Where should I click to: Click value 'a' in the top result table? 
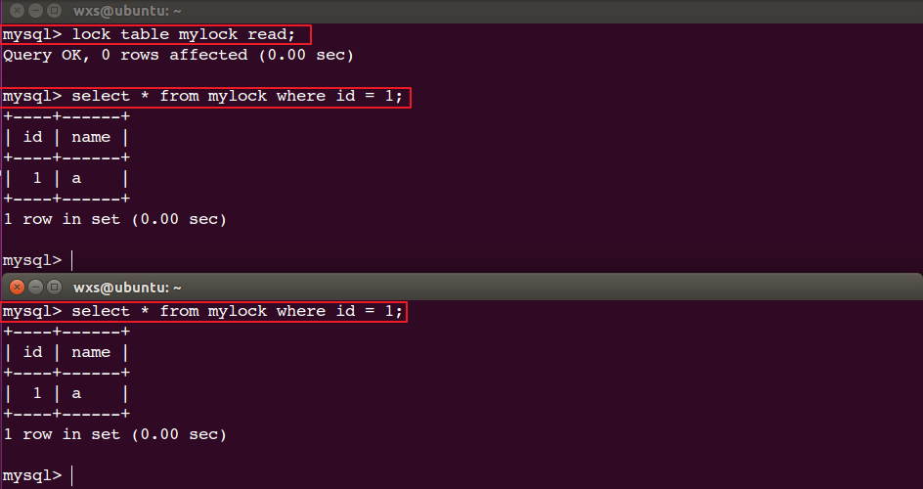[76, 178]
